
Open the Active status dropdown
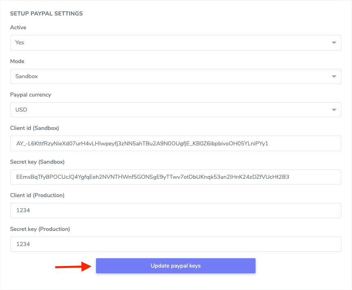175,42
